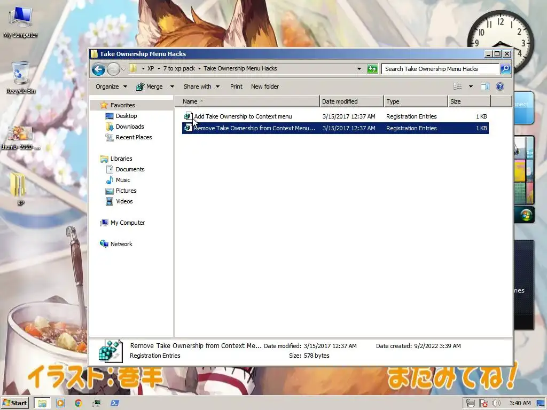Open Chrome from the taskbar
The image size is (547, 410).
point(78,404)
